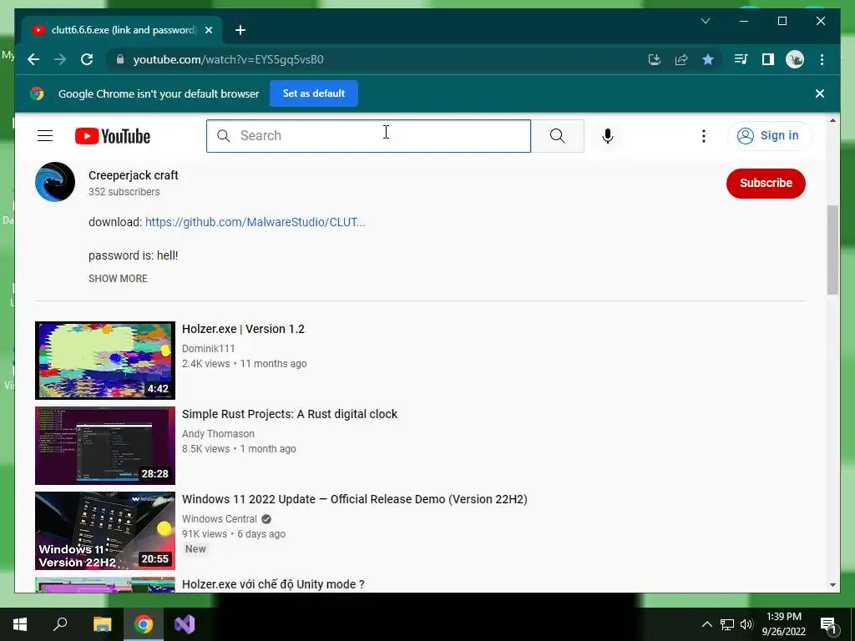Click scrollbar down arrow
The image size is (855, 641).
[x=832, y=585]
